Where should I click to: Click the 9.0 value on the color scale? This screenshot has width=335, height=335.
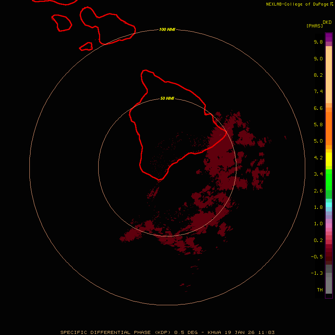pos(318,58)
